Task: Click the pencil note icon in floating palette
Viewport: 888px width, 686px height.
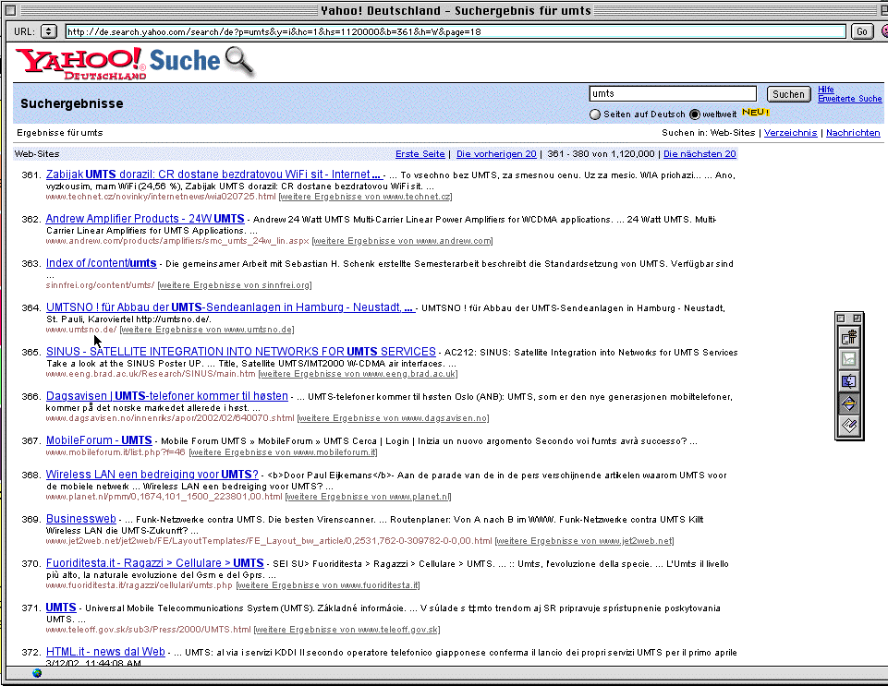Action: [850, 425]
